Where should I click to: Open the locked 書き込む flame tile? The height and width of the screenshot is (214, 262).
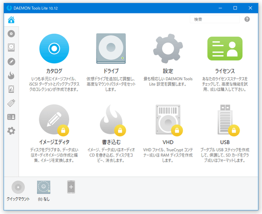112,120
